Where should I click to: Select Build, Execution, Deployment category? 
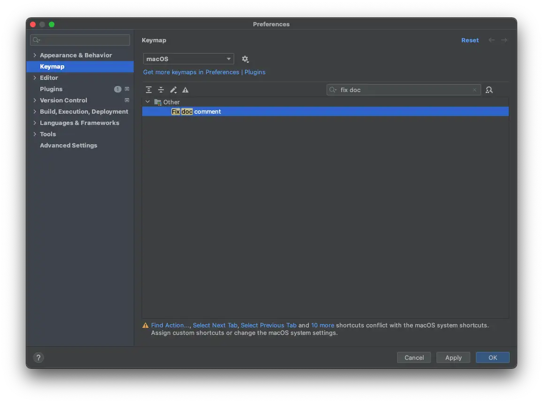coord(84,112)
